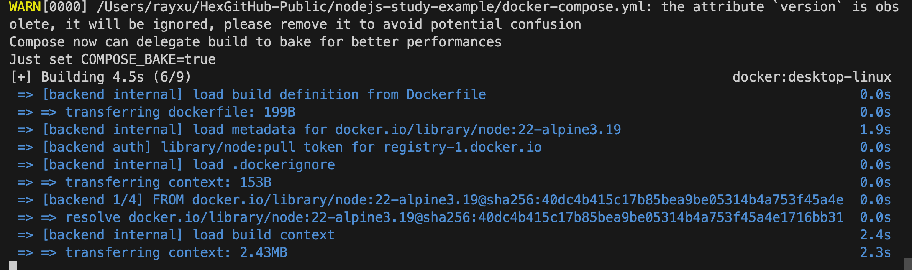Click the terminal cursor block
Viewport: 912px width, 270px height.
[x=13, y=265]
